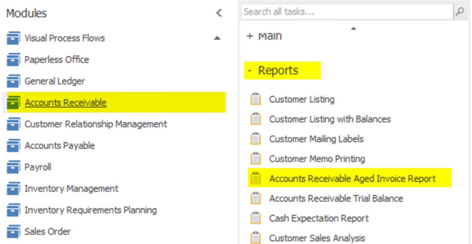
Task: Open Customer Listing with Balances report
Action: (x=330, y=119)
